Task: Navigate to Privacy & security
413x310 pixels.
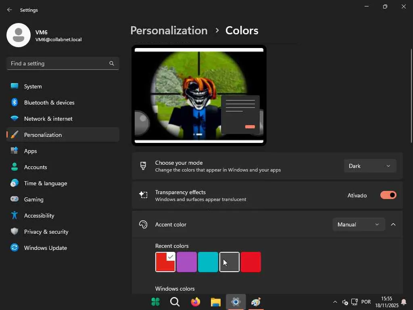Action: [x=63, y=231]
